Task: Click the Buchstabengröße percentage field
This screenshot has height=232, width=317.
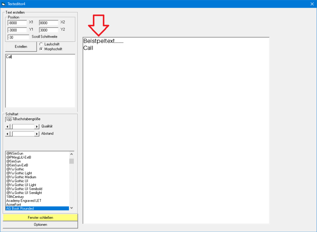Action: pyautogui.click(x=9, y=120)
